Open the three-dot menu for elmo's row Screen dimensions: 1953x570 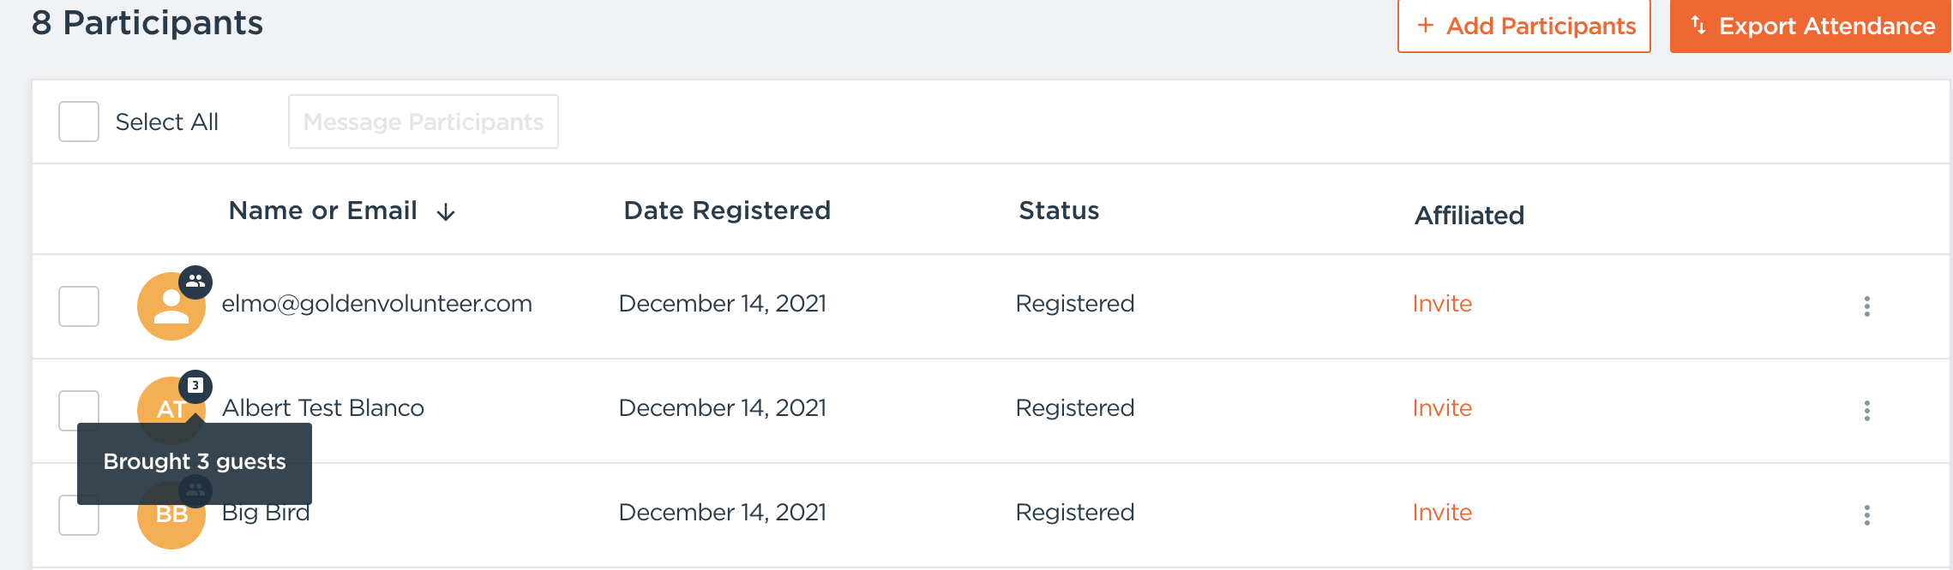[x=1866, y=306]
